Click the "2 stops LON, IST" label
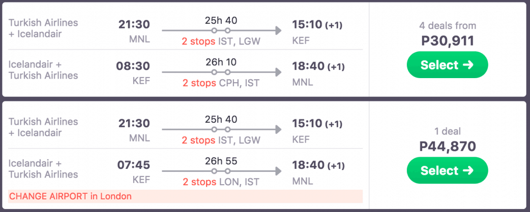 pos(221,182)
